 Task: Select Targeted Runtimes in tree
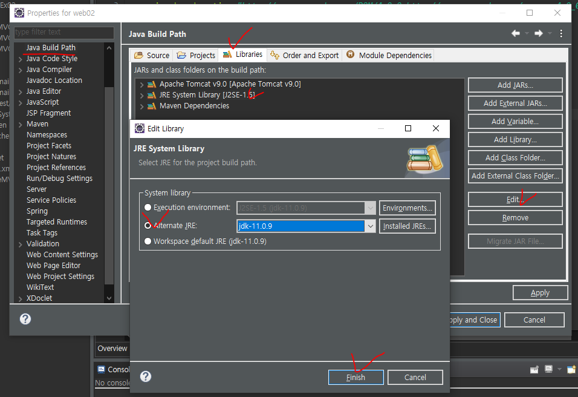click(x=57, y=221)
